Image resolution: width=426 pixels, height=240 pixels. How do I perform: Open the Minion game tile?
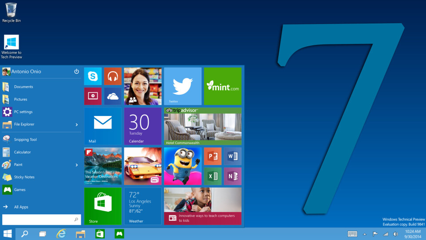point(182,166)
